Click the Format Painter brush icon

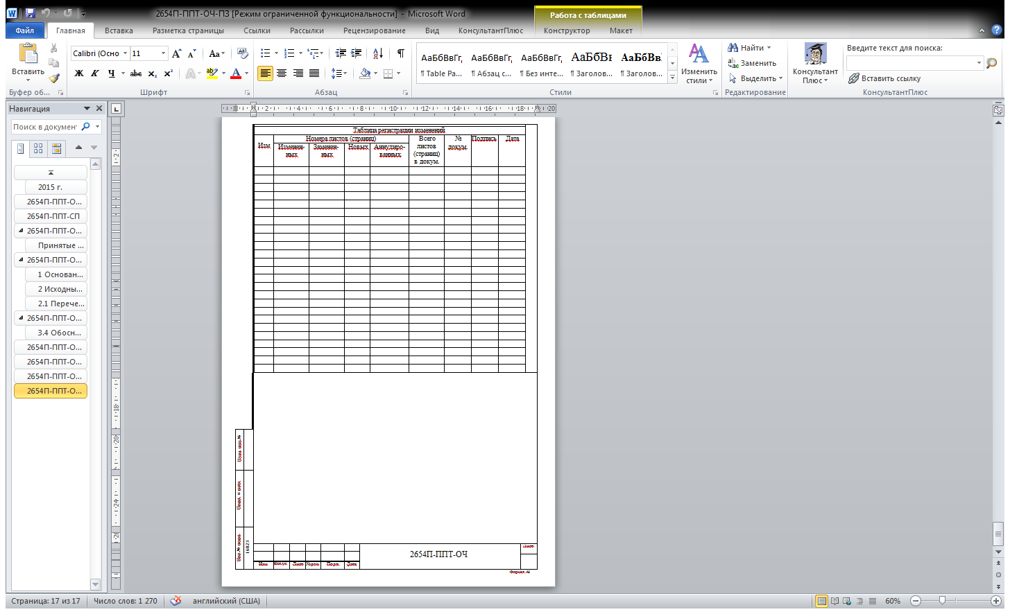(x=54, y=78)
